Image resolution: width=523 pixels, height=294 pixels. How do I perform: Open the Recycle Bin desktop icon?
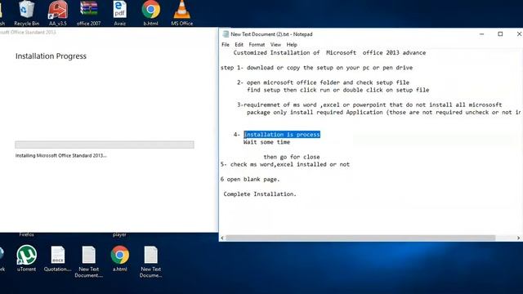(x=26, y=13)
